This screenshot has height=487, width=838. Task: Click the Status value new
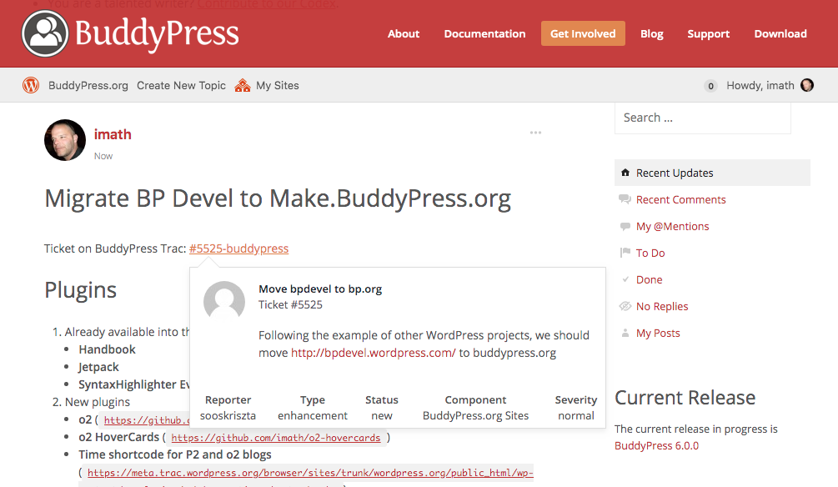[x=382, y=415]
